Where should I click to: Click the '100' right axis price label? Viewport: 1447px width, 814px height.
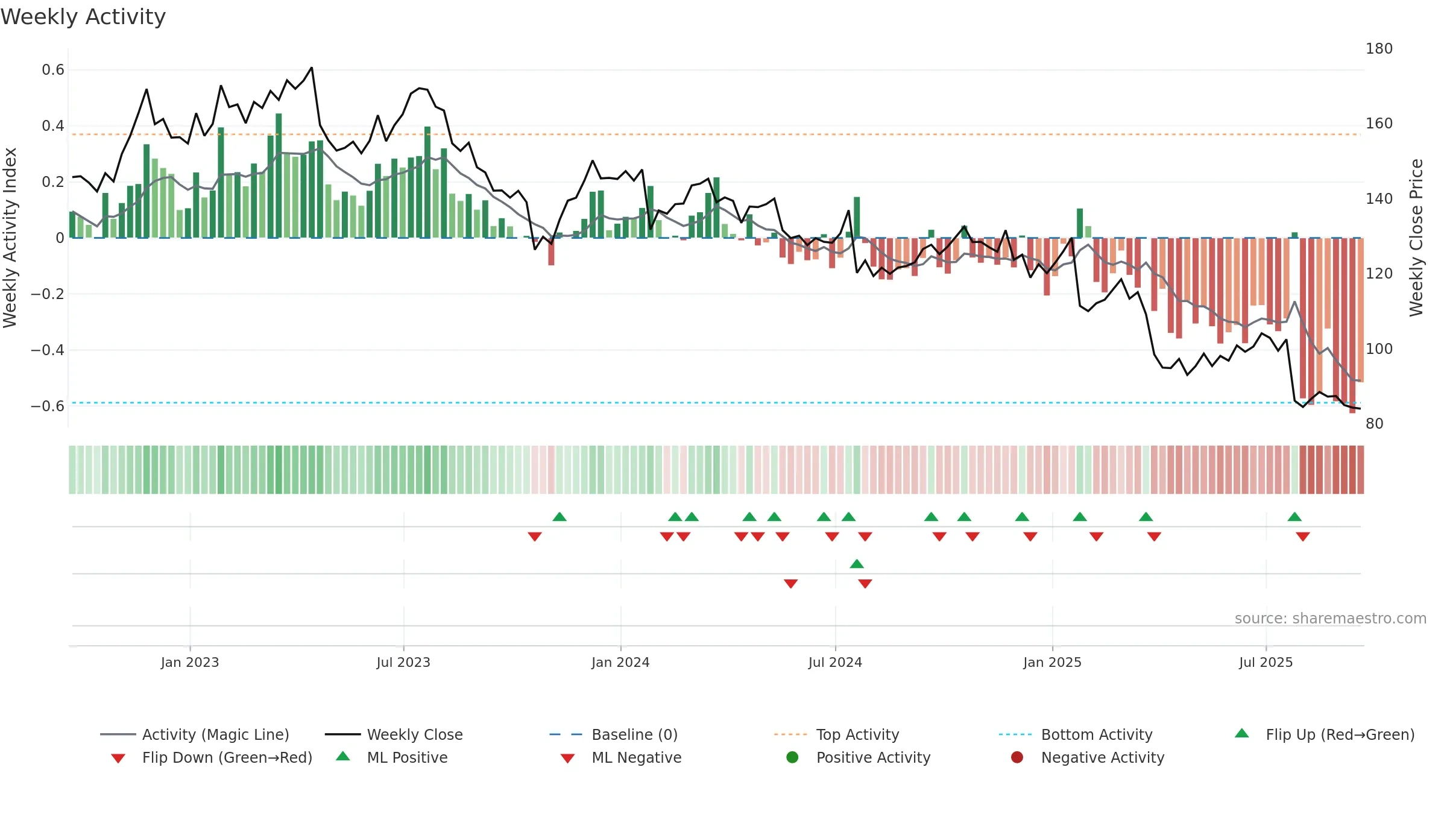click(x=1379, y=349)
